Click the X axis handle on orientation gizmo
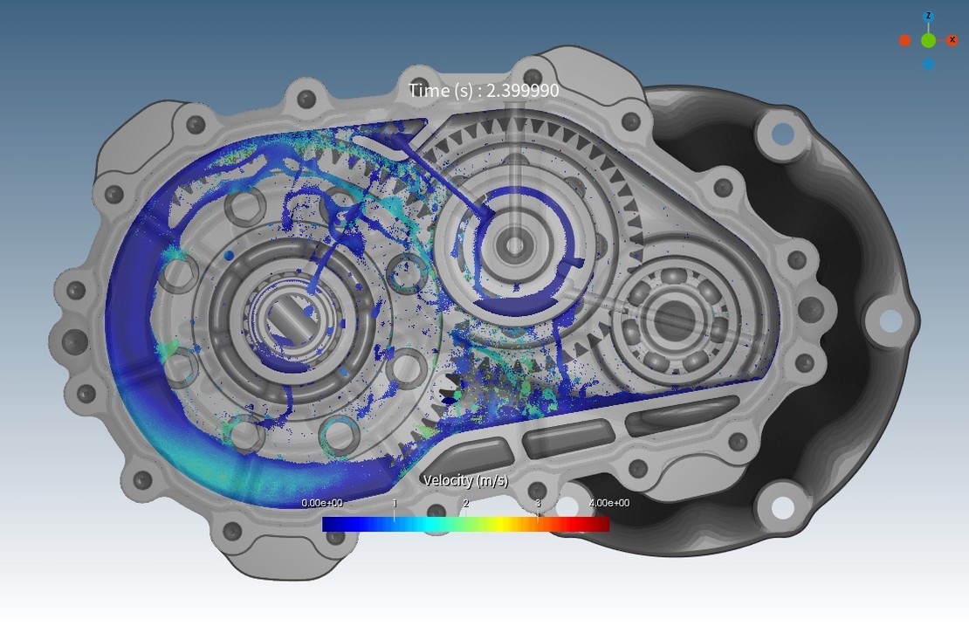The height and width of the screenshot is (626, 969). tap(952, 40)
